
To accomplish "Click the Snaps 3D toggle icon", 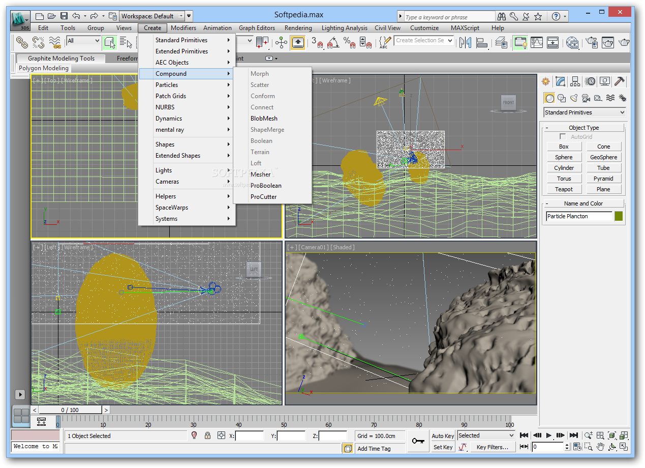I will (x=317, y=42).
